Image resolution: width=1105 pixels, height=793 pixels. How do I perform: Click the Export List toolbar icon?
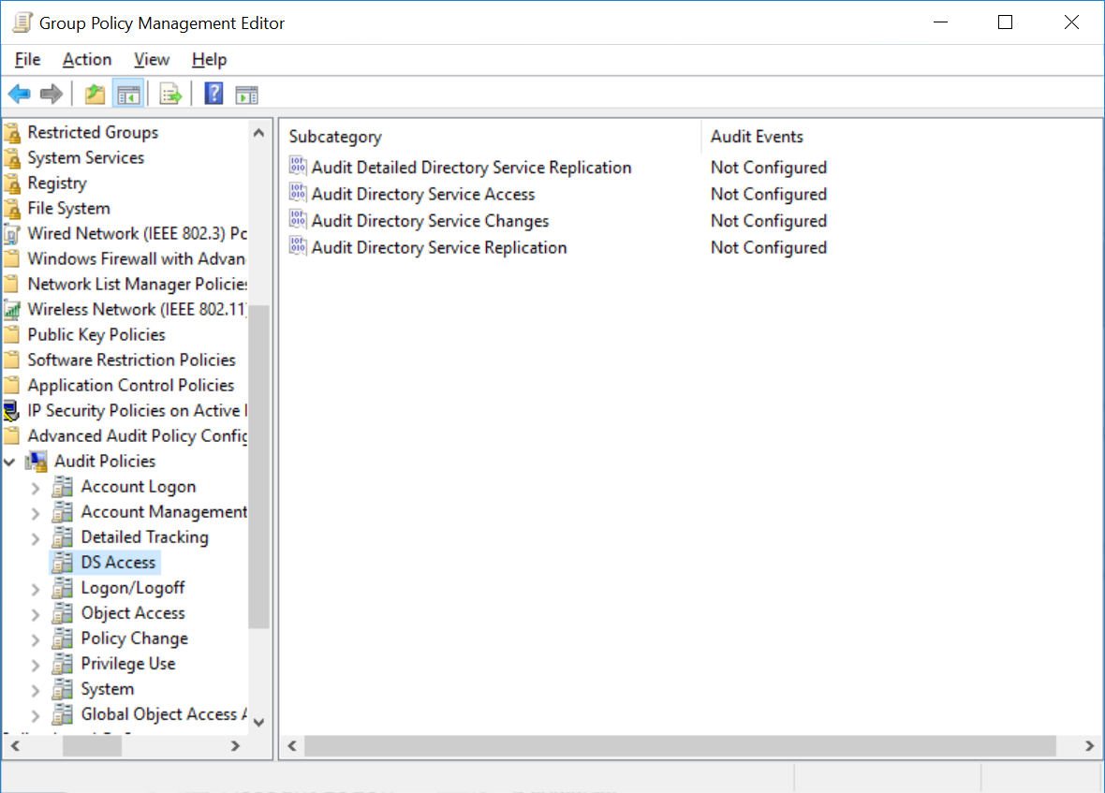point(170,94)
